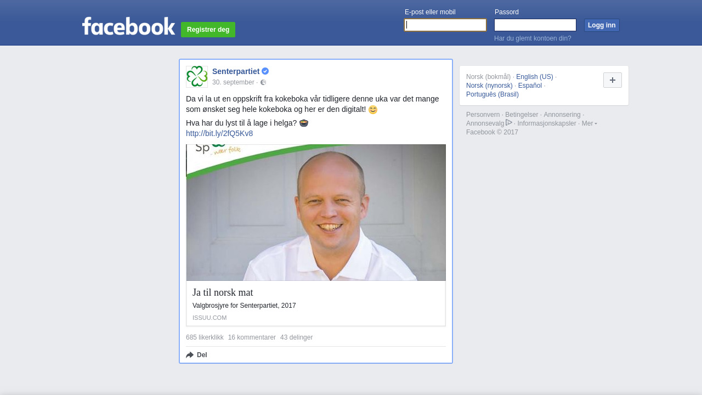Add a language with the plus button

point(613,80)
